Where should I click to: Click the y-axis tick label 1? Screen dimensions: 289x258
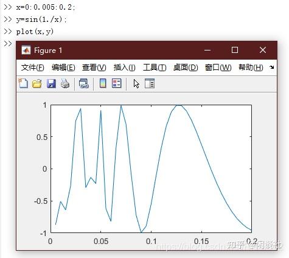click(x=45, y=105)
